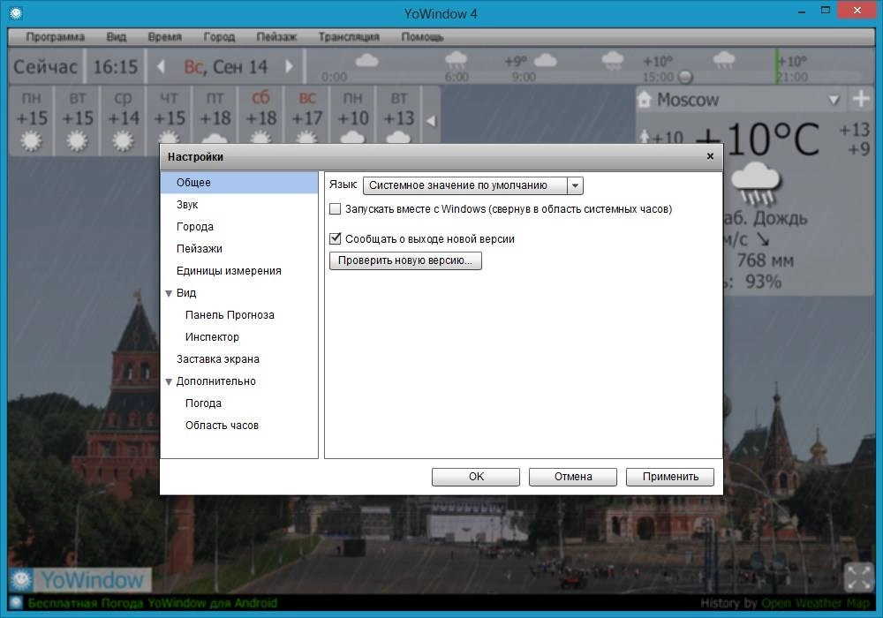Click the 6:00 rain cloud icon
This screenshot has width=883, height=618.
point(456,60)
